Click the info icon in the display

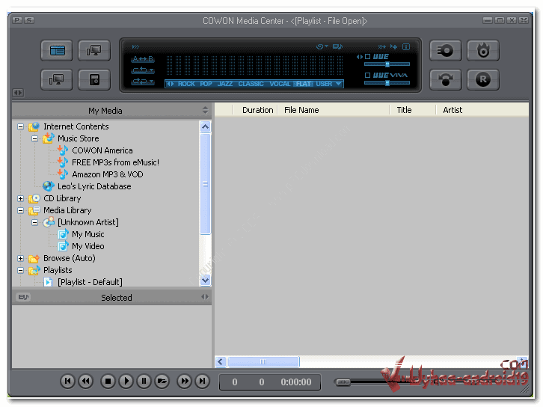(406, 46)
